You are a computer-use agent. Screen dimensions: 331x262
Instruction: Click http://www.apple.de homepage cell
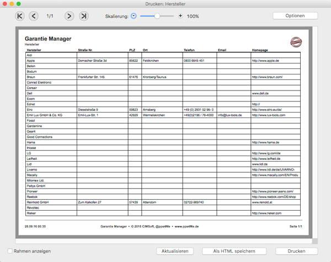pos(275,61)
